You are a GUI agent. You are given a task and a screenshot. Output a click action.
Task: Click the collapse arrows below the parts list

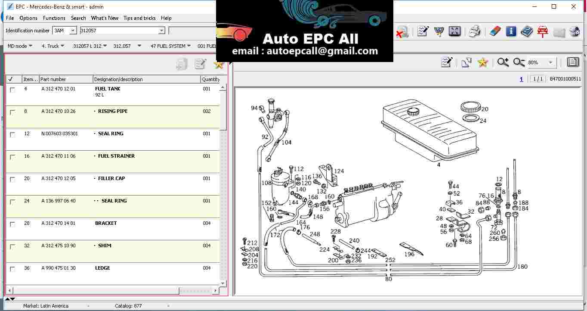[x=10, y=299]
